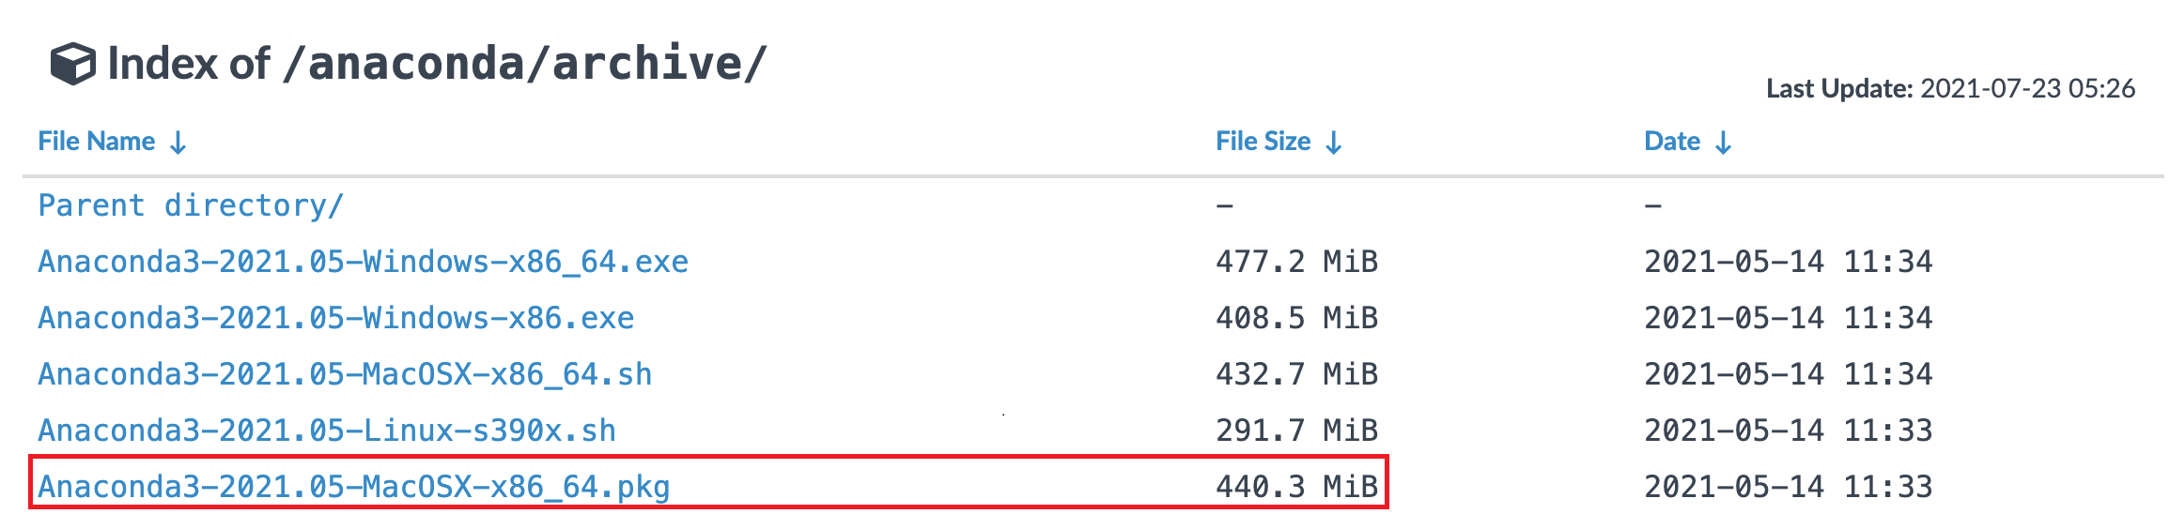Click the Index of /anaconda/archive/ heading
The height and width of the screenshot is (514, 2170).
(437, 64)
